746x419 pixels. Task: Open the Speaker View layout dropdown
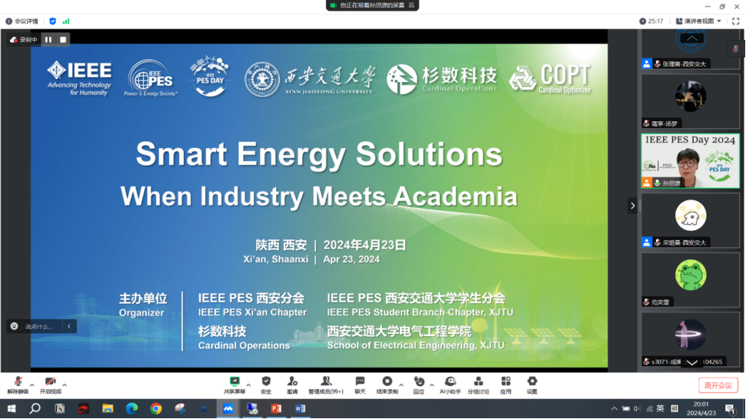(x=698, y=21)
